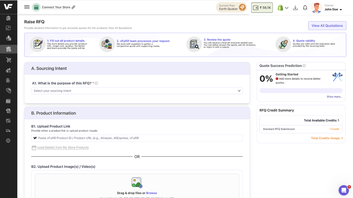Click the info icon beside A1 question
The height and width of the screenshot is (198, 353).
(x=96, y=83)
